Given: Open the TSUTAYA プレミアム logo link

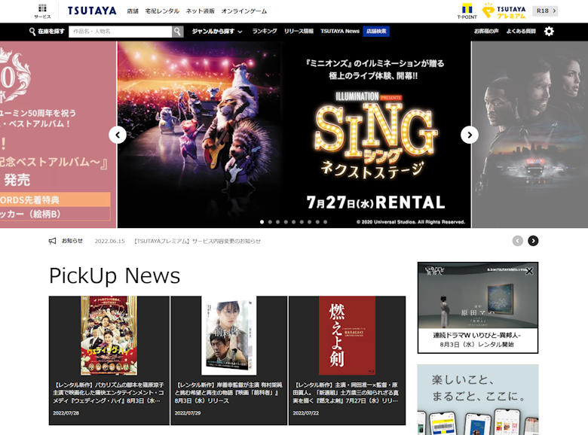Looking at the screenshot, I should click(504, 11).
